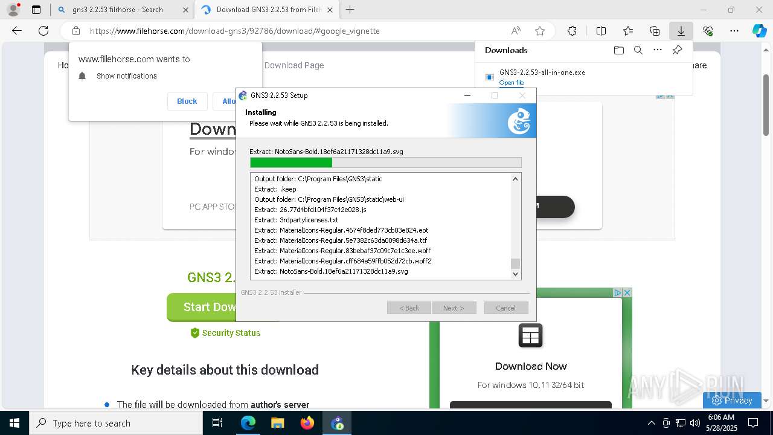Open Collections icon in toolbar
This screenshot has width=773, height=435.
click(655, 31)
